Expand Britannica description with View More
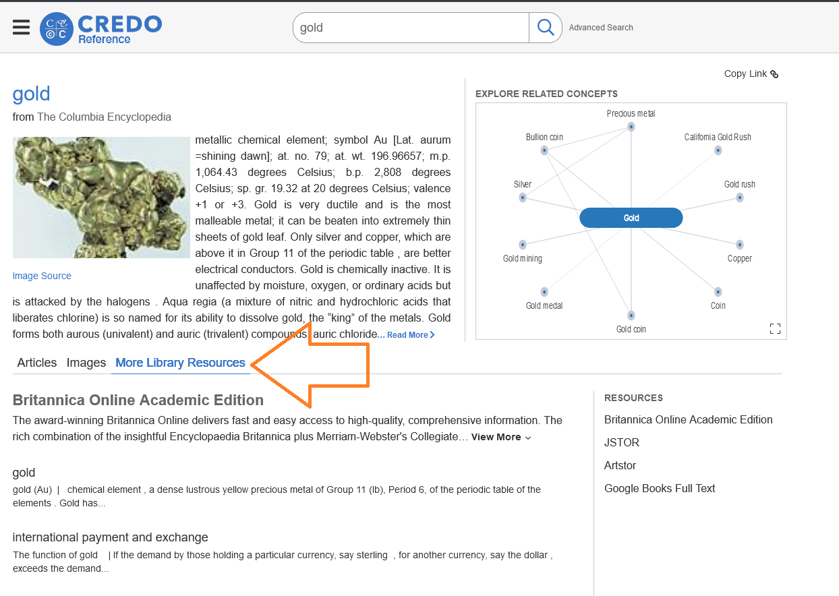Viewport: 839px width, 596px height. tap(501, 437)
